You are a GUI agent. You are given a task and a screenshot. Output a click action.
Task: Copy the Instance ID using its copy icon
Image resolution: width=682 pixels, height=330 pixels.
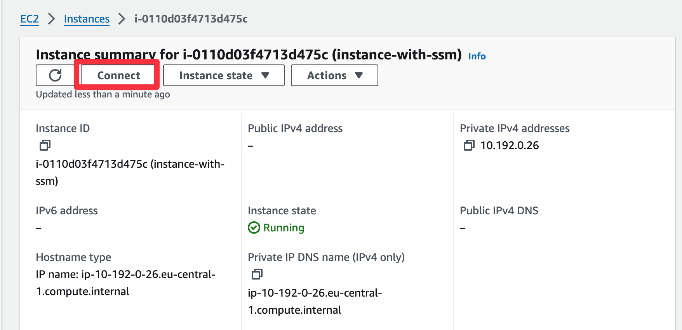pos(45,146)
